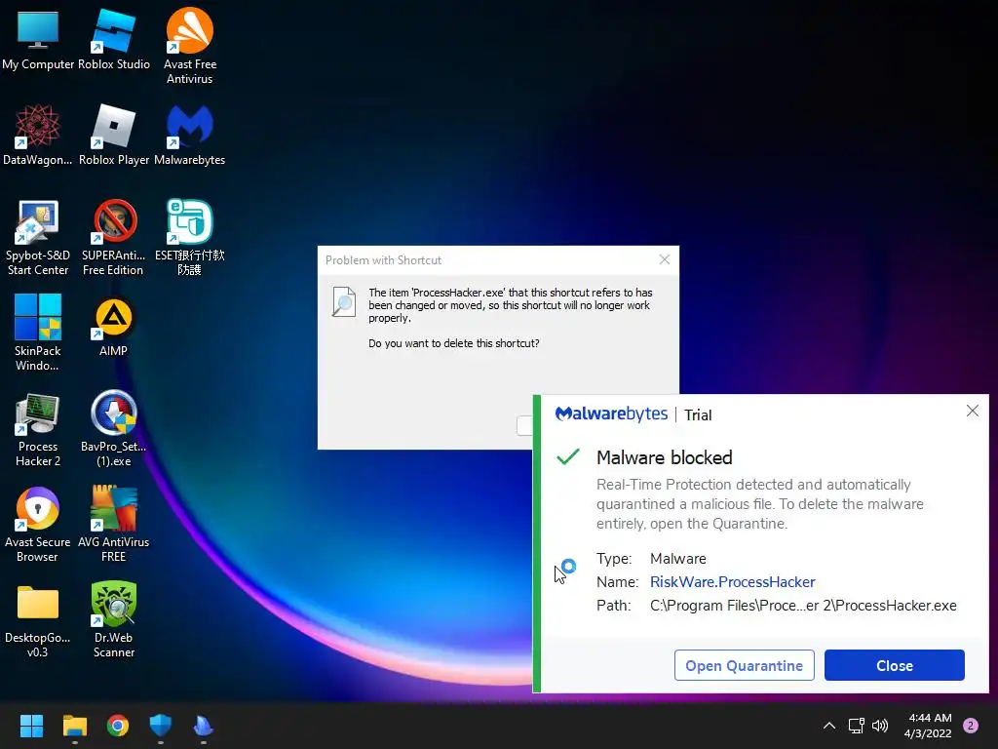Click the 'Malware blocked' heading
Viewport: 998px width, 749px height.
tap(664, 457)
